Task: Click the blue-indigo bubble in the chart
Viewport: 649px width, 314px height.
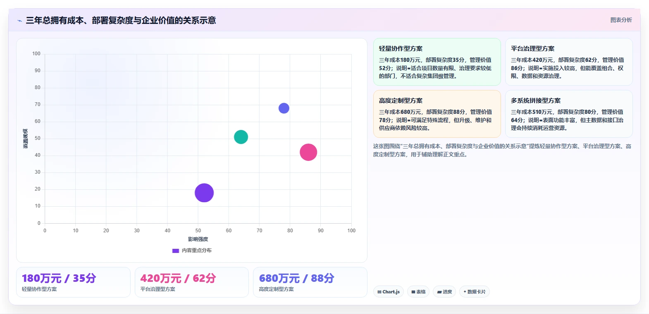Action: pyautogui.click(x=284, y=108)
